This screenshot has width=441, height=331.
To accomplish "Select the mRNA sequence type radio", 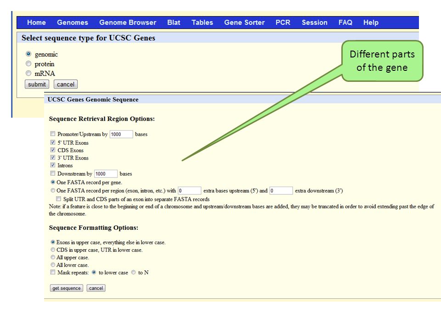I will coord(28,73).
